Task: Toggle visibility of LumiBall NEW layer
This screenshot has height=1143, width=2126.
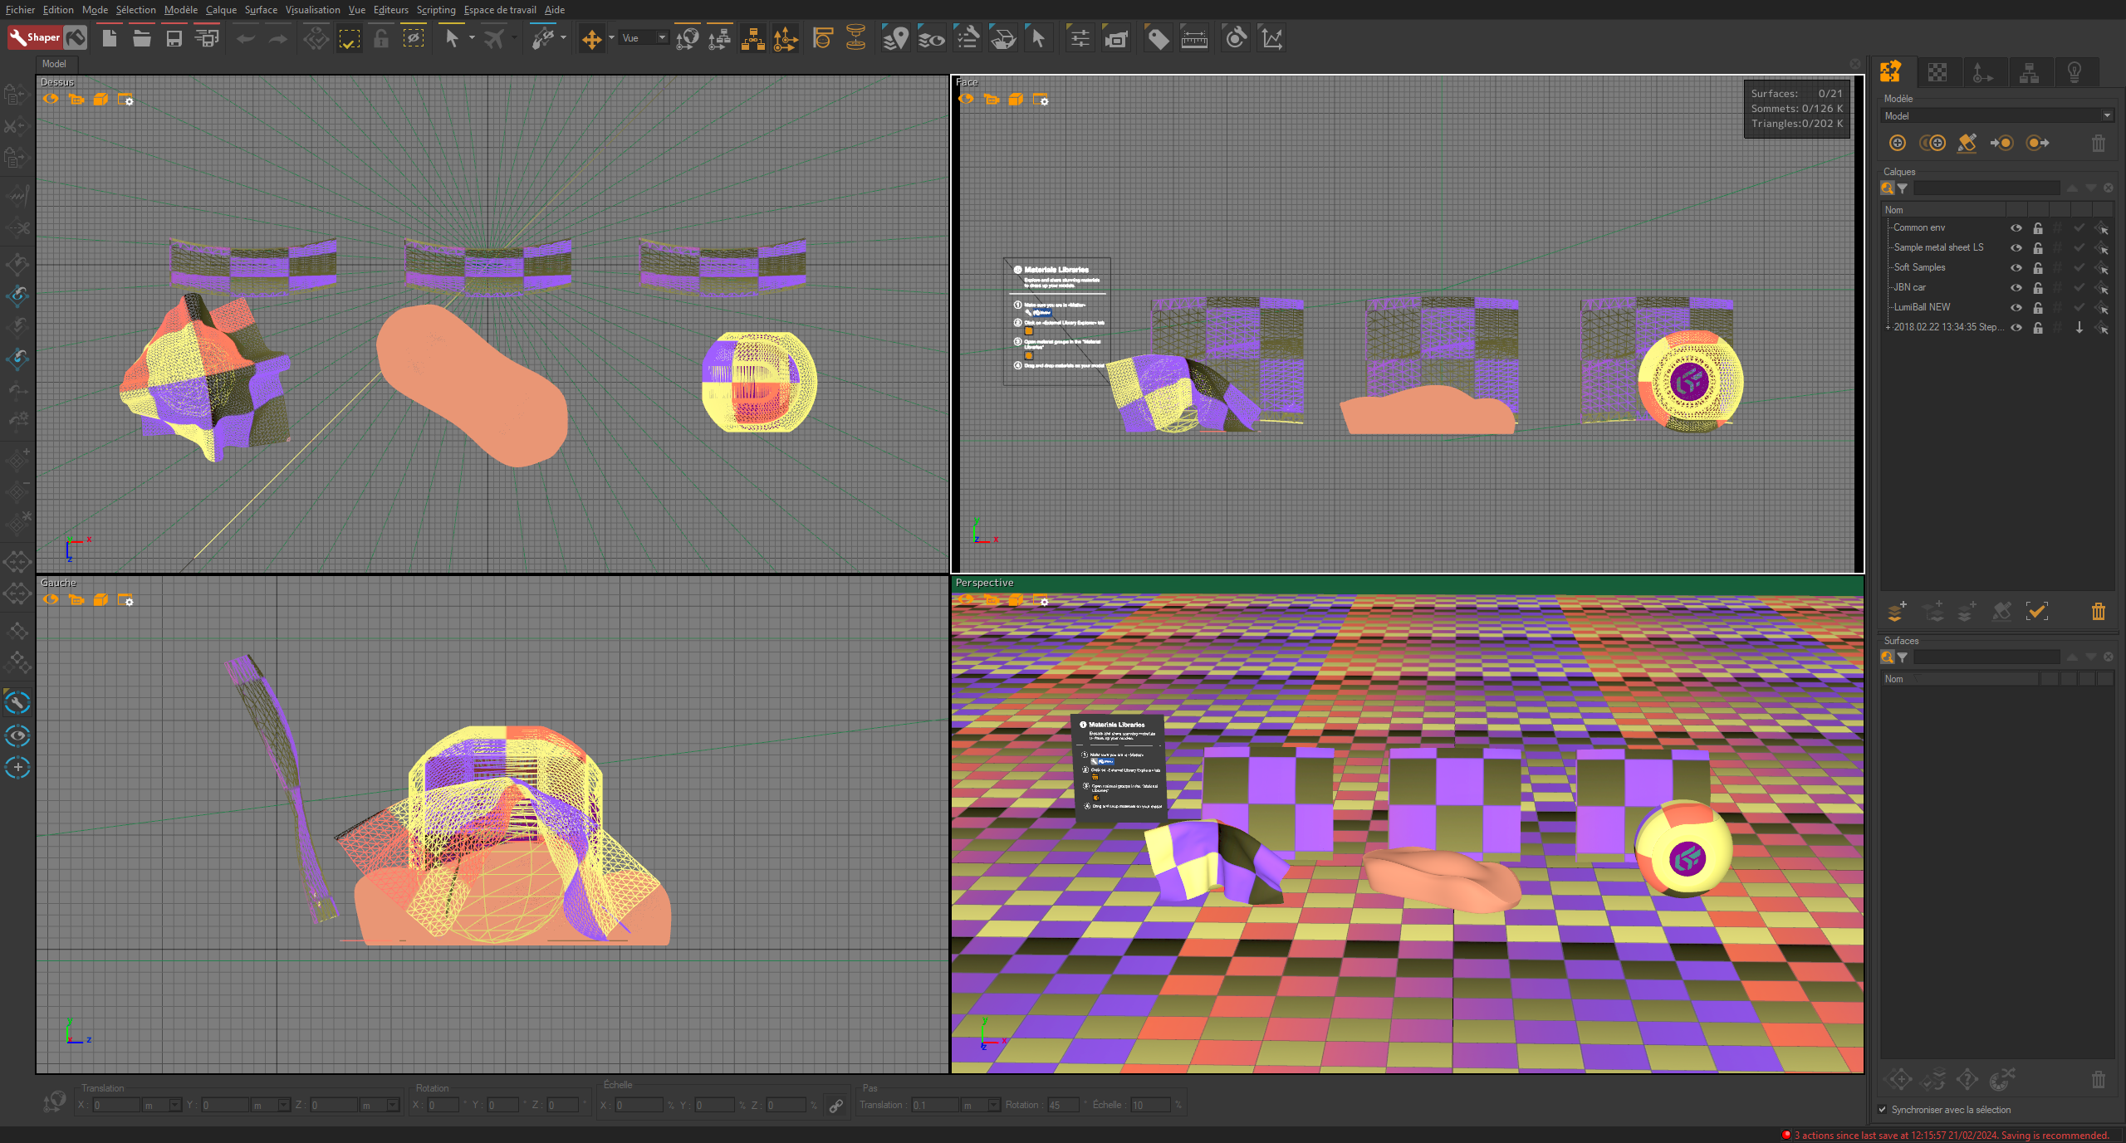Action: (x=2016, y=307)
